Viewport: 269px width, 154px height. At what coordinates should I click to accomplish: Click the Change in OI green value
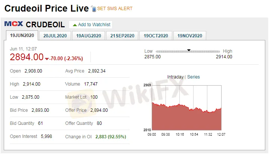(111, 137)
